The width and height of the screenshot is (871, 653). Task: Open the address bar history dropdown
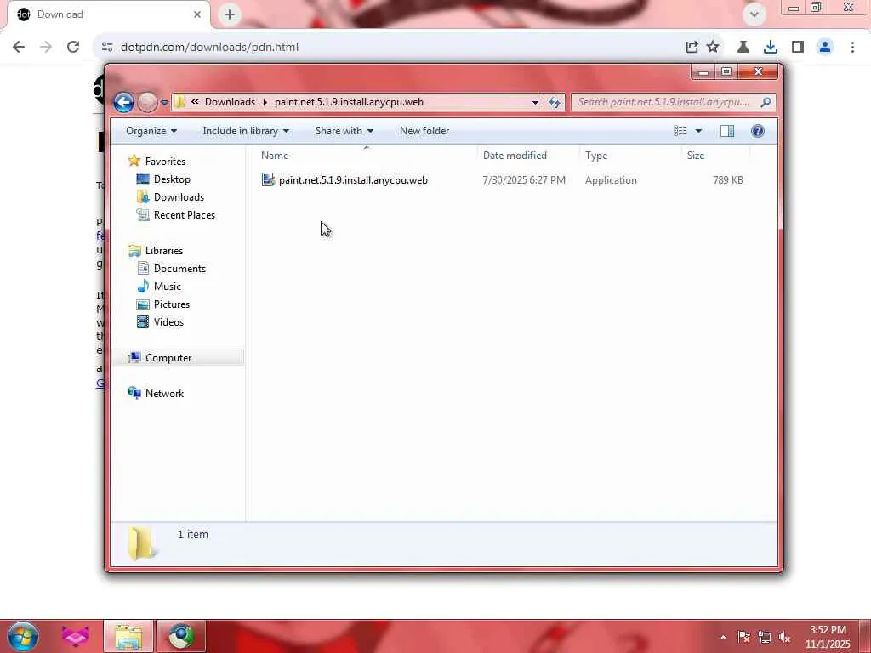(535, 102)
